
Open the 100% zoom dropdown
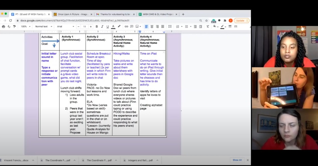25,27
